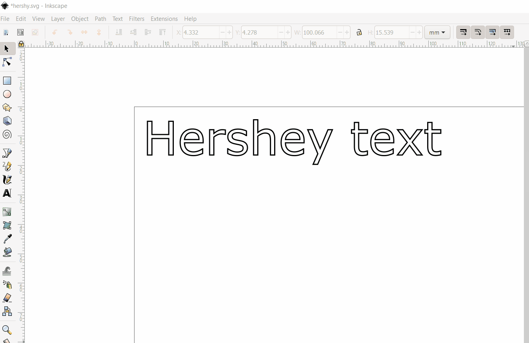Click the Deselect icon

[x=35, y=32]
